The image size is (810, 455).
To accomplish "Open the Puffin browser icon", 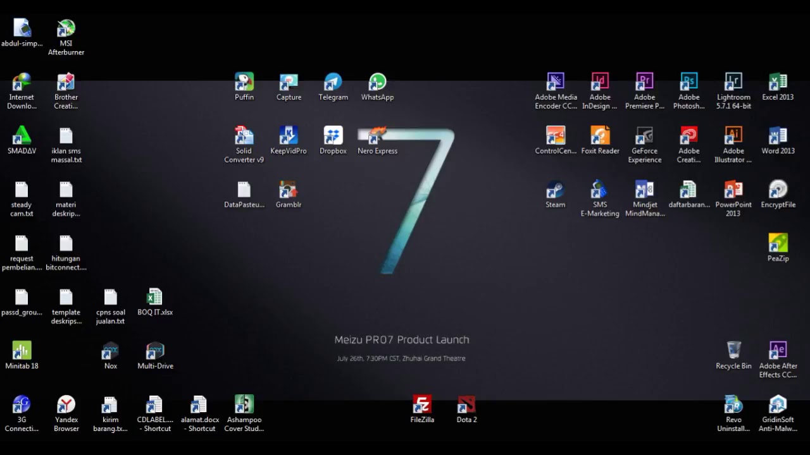I will (x=244, y=82).
